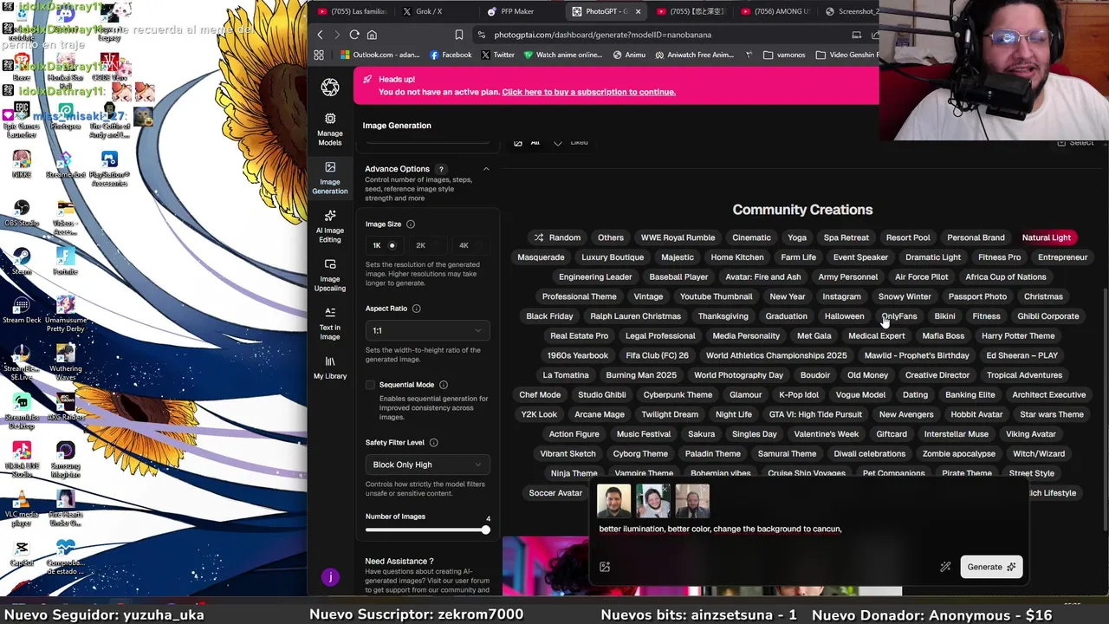Open the Block Only High safety filter dropdown
This screenshot has width=1109, height=624.
427,465
